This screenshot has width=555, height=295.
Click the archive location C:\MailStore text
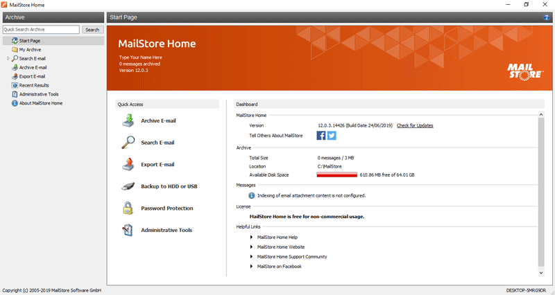click(330, 166)
